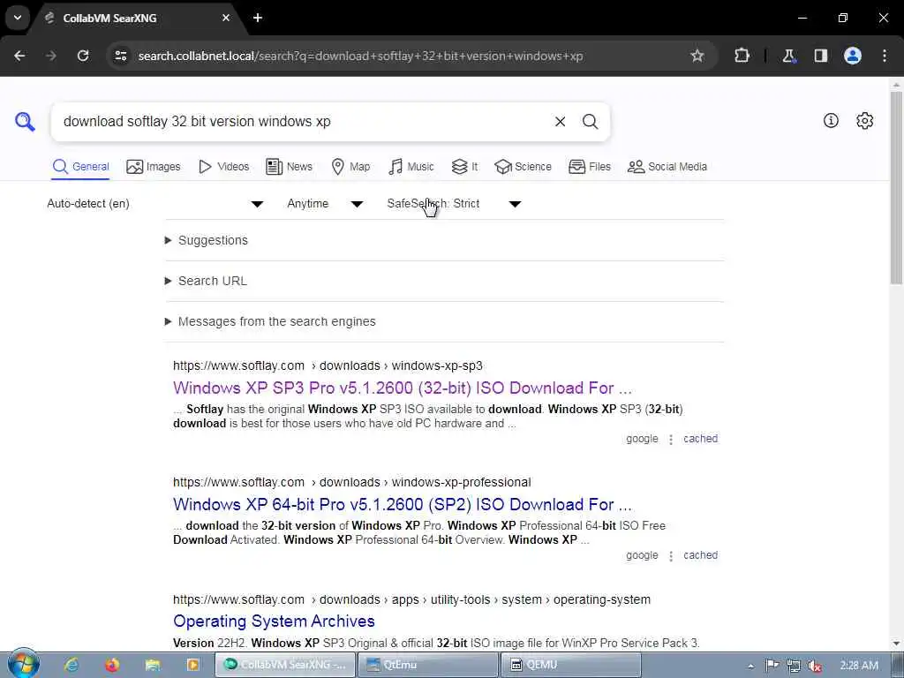904x678 pixels.
Task: Switch to Science category
Action: (x=523, y=167)
